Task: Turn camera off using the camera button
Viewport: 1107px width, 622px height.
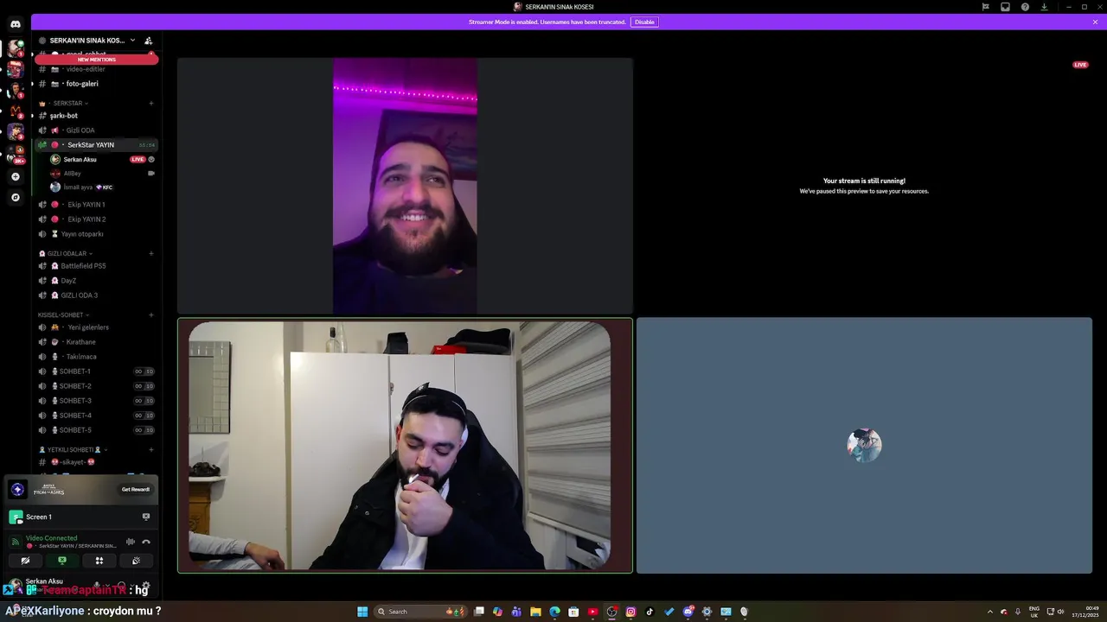Action: [25, 561]
